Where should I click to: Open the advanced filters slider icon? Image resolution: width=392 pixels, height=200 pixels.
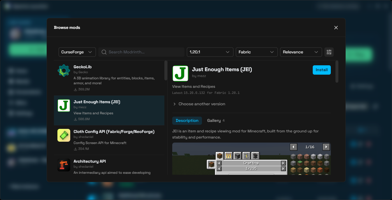[x=329, y=52]
